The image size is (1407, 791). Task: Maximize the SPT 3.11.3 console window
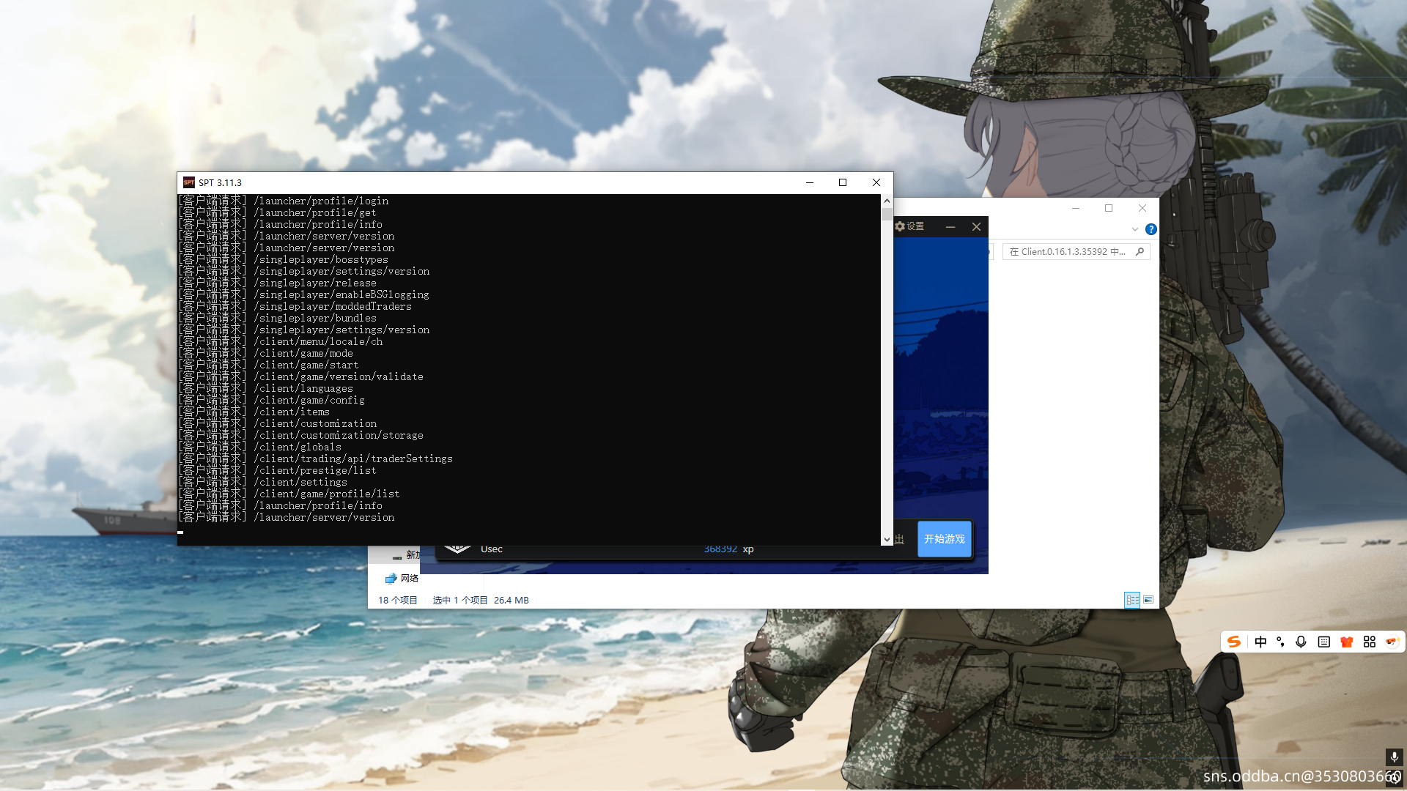[x=843, y=182]
